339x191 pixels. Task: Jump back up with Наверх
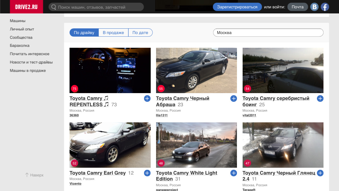point(34,175)
